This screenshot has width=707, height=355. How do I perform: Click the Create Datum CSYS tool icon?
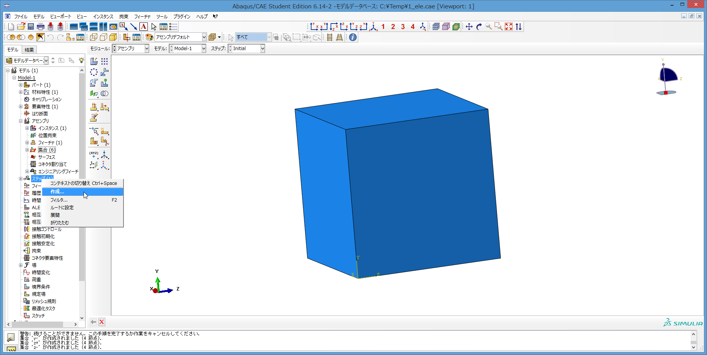click(x=104, y=165)
